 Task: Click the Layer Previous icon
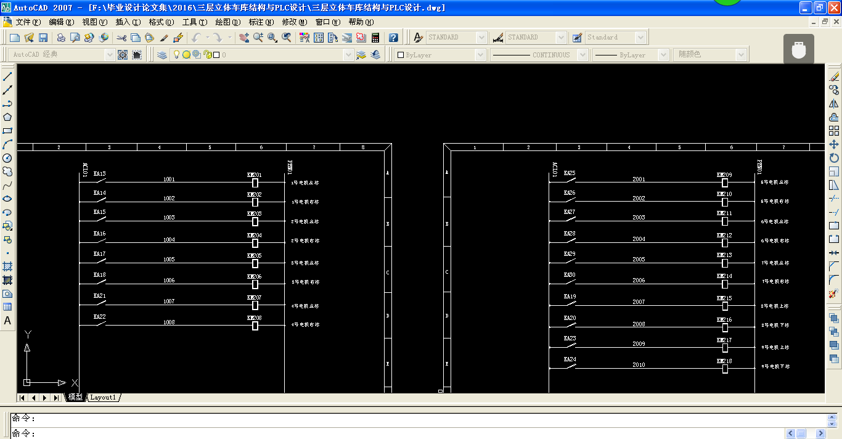pyautogui.click(x=375, y=55)
